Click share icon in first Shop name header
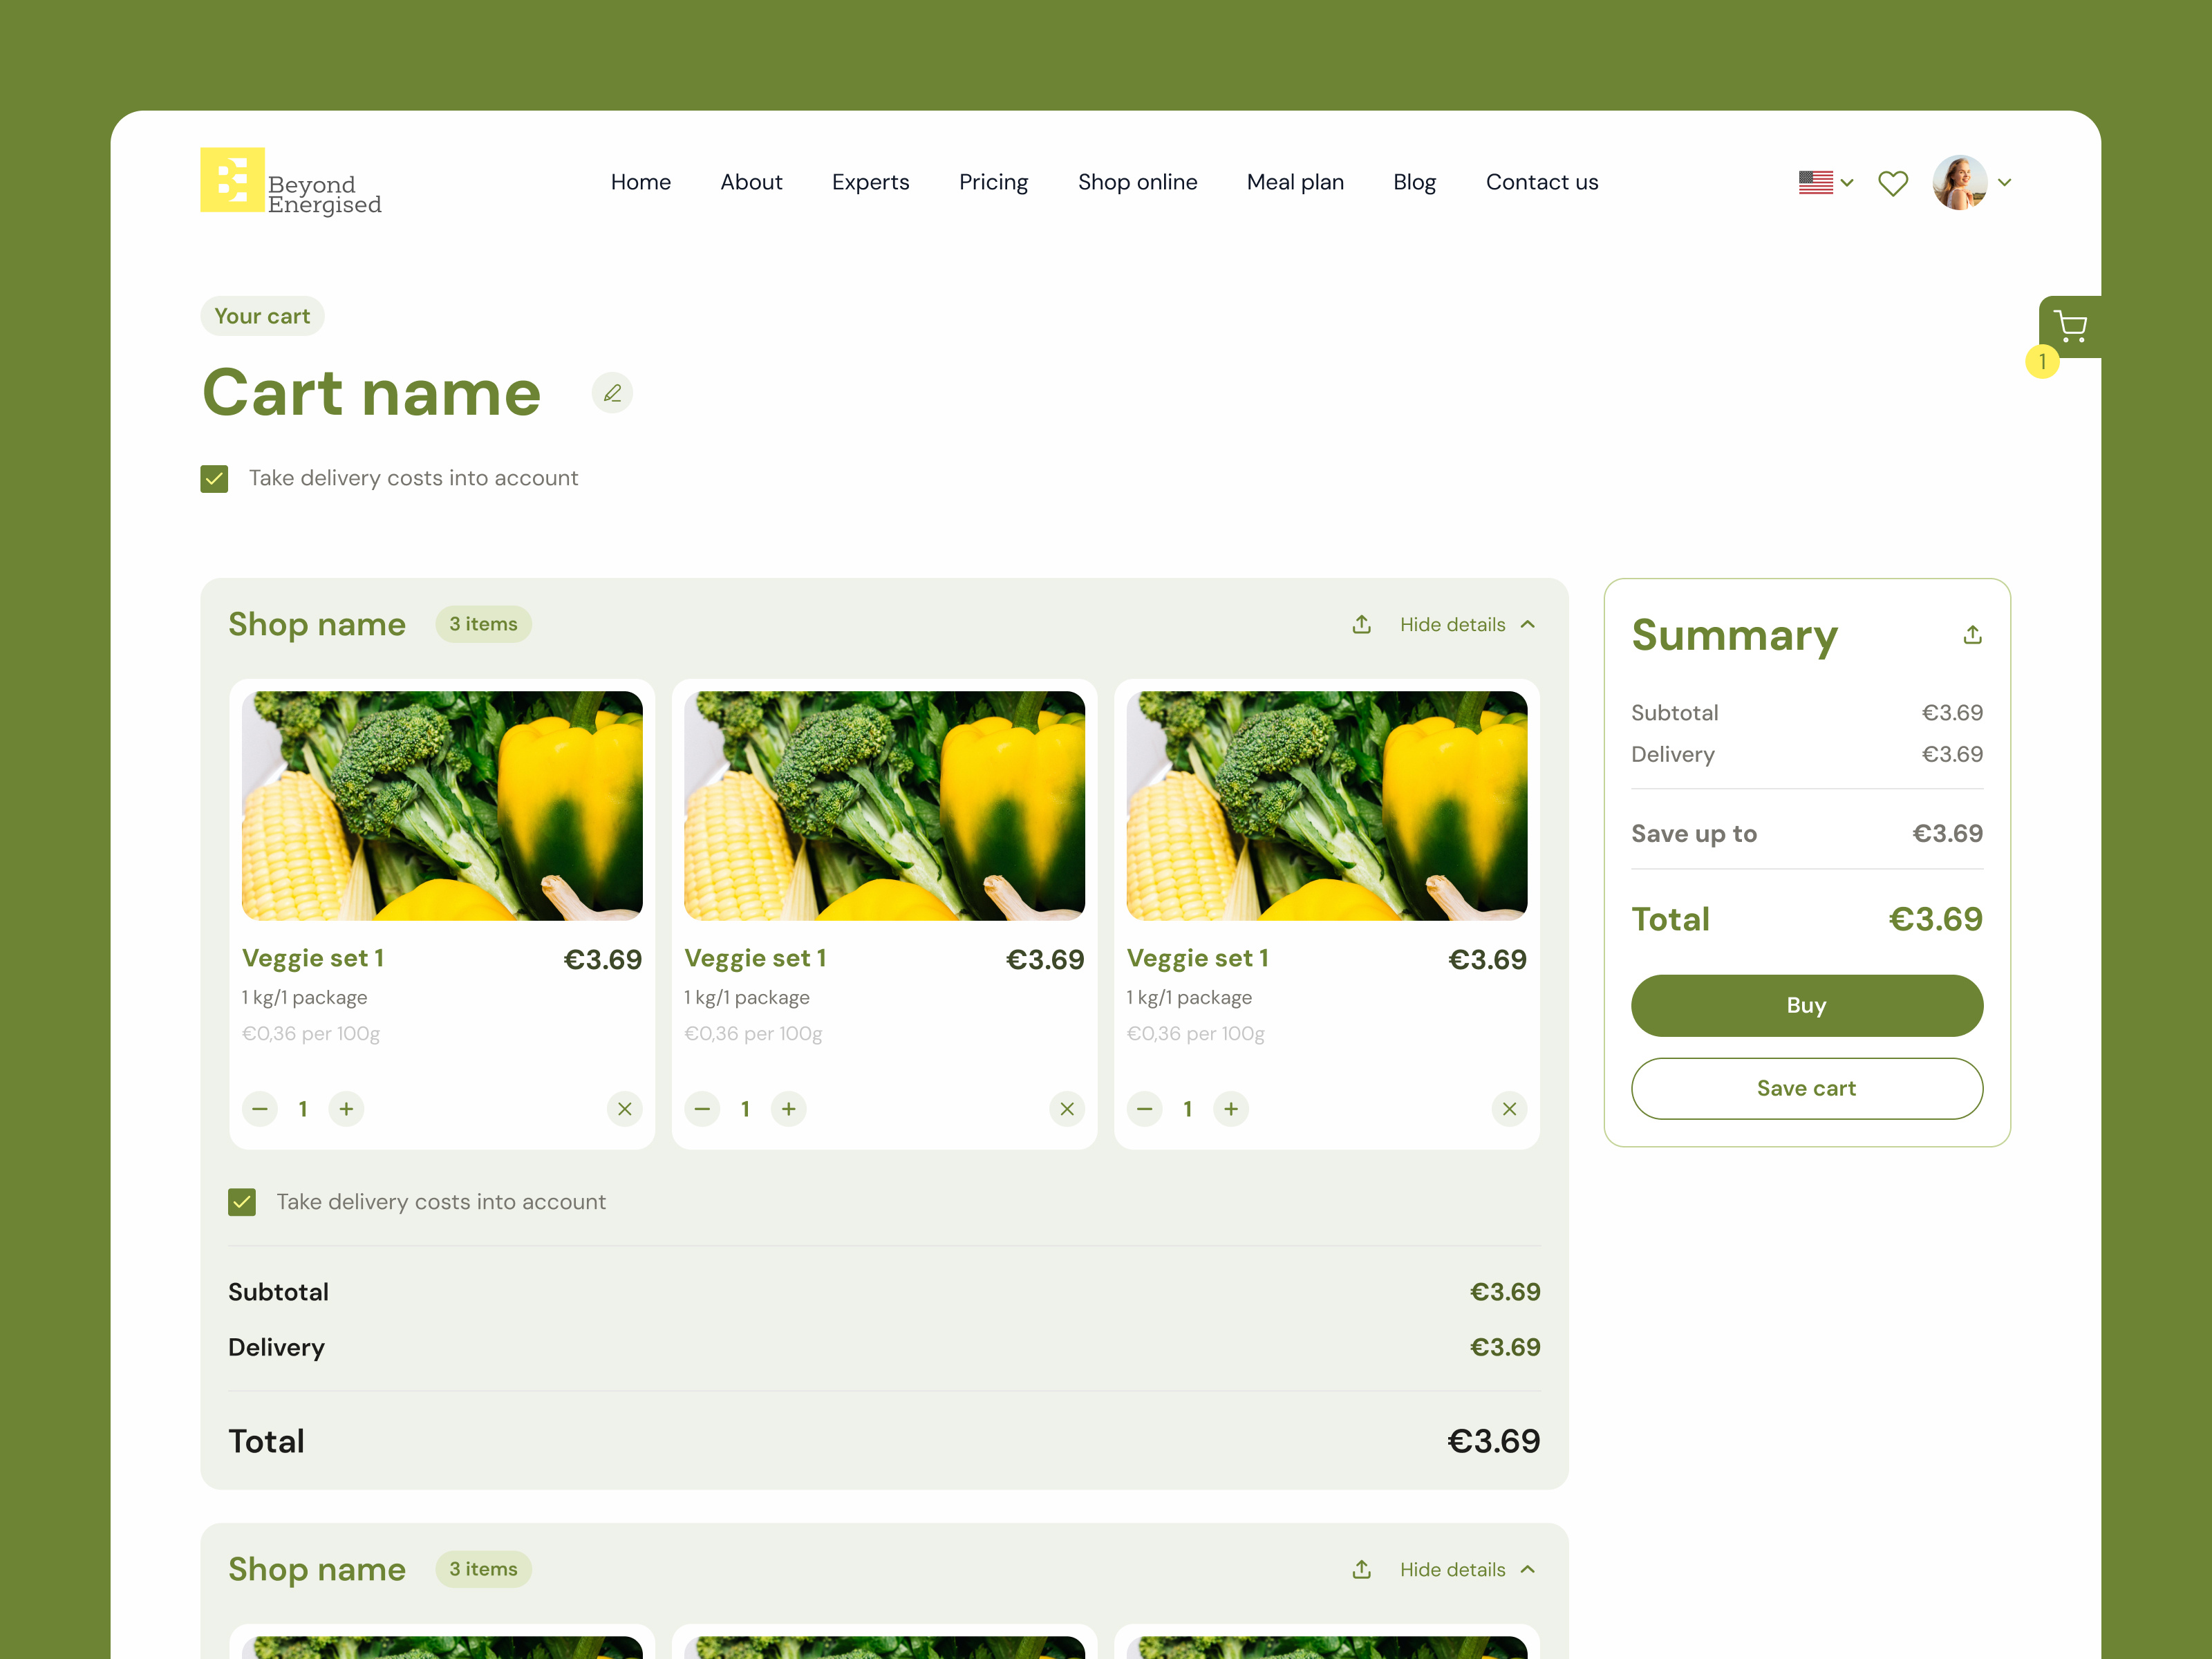This screenshot has height=1659, width=2212. 1361,625
